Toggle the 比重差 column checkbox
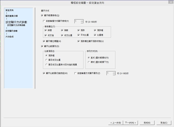 (95, 35)
